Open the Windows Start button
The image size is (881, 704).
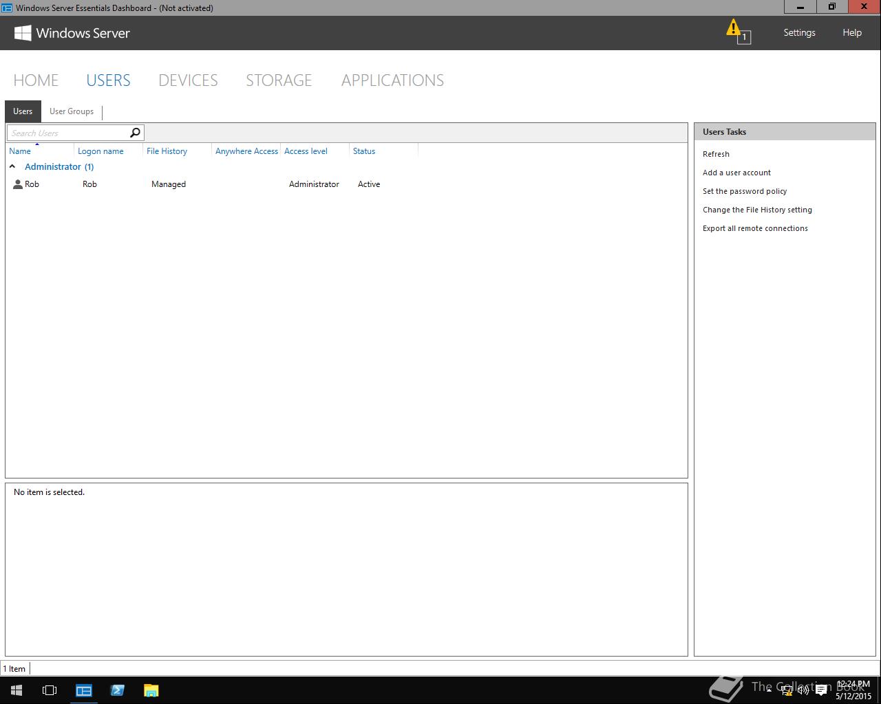[x=17, y=690]
